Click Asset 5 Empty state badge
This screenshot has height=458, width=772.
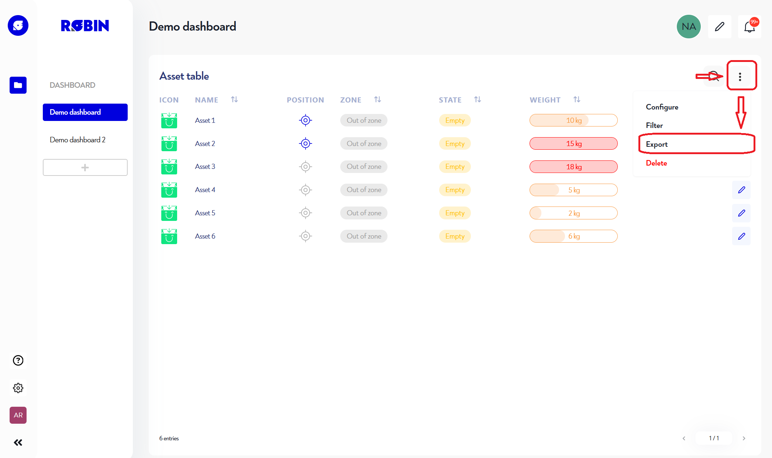(455, 213)
